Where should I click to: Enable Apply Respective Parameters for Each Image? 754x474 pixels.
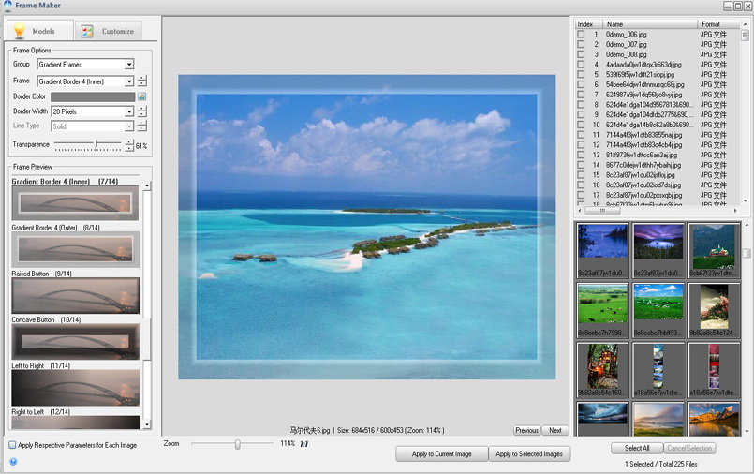click(13, 445)
